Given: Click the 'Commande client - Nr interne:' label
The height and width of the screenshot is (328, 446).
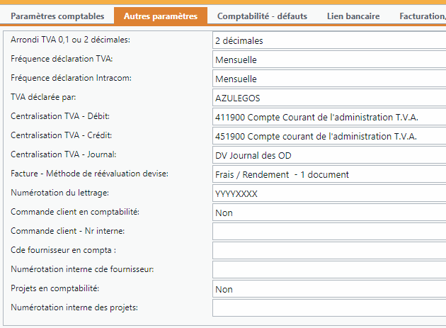Looking at the screenshot, I should (68, 231).
